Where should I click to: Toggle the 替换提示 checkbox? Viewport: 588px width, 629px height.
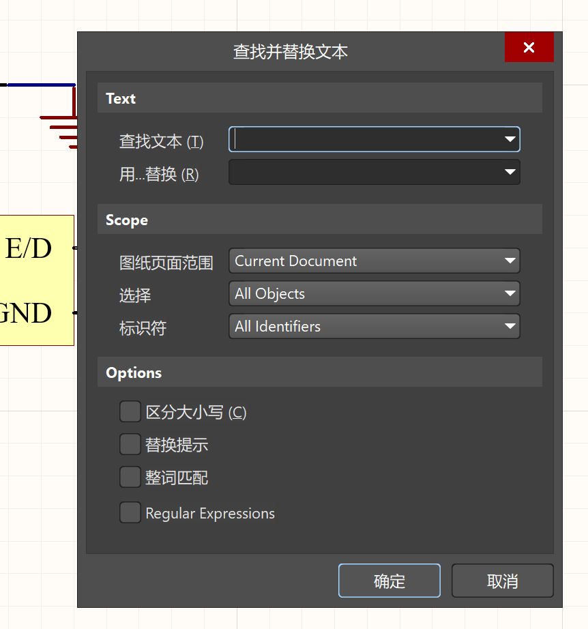tap(130, 445)
